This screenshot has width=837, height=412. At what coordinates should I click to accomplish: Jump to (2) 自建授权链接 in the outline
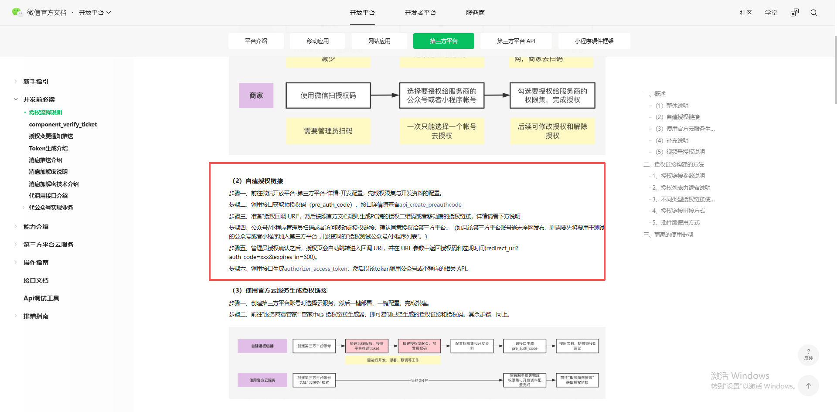click(x=677, y=117)
